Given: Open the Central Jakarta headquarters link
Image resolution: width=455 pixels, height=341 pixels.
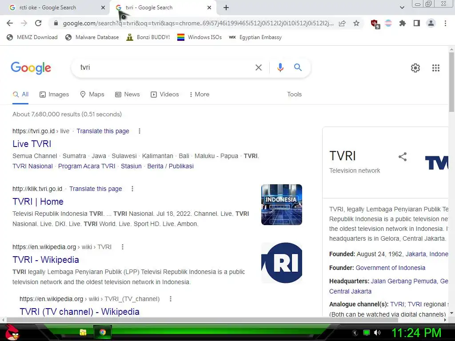Looking at the screenshot, I should [350, 291].
